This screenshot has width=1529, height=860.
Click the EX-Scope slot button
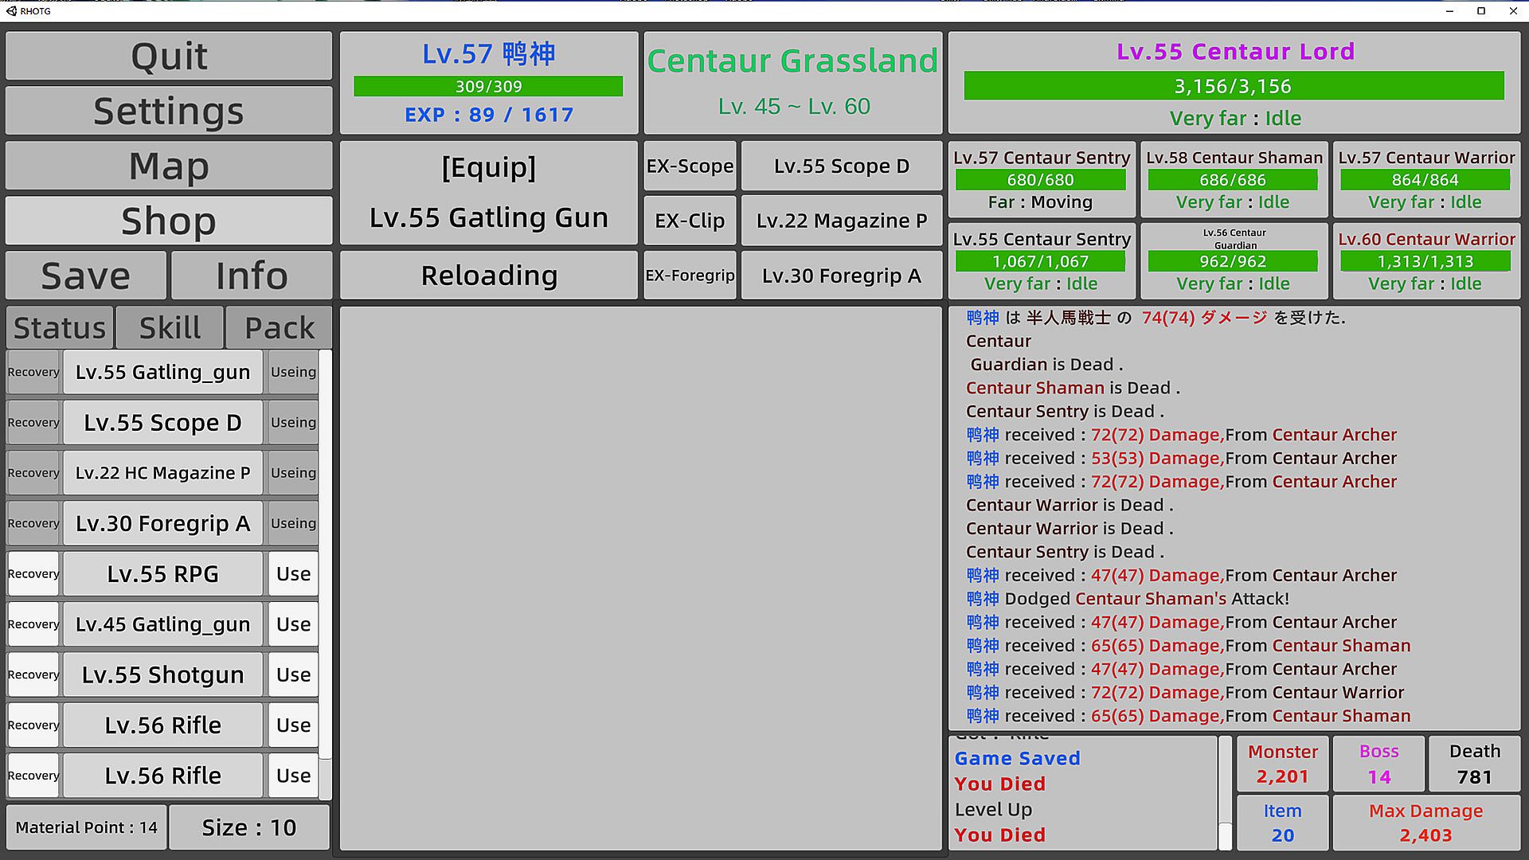pos(690,166)
